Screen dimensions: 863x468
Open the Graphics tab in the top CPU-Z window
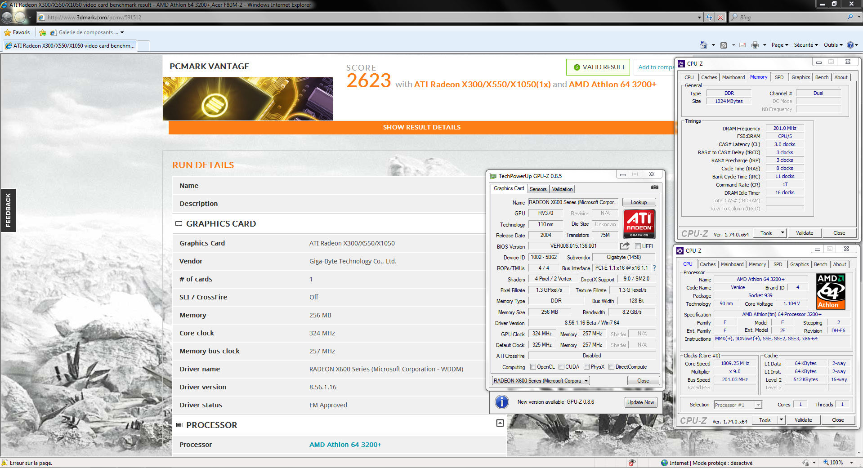(x=801, y=77)
